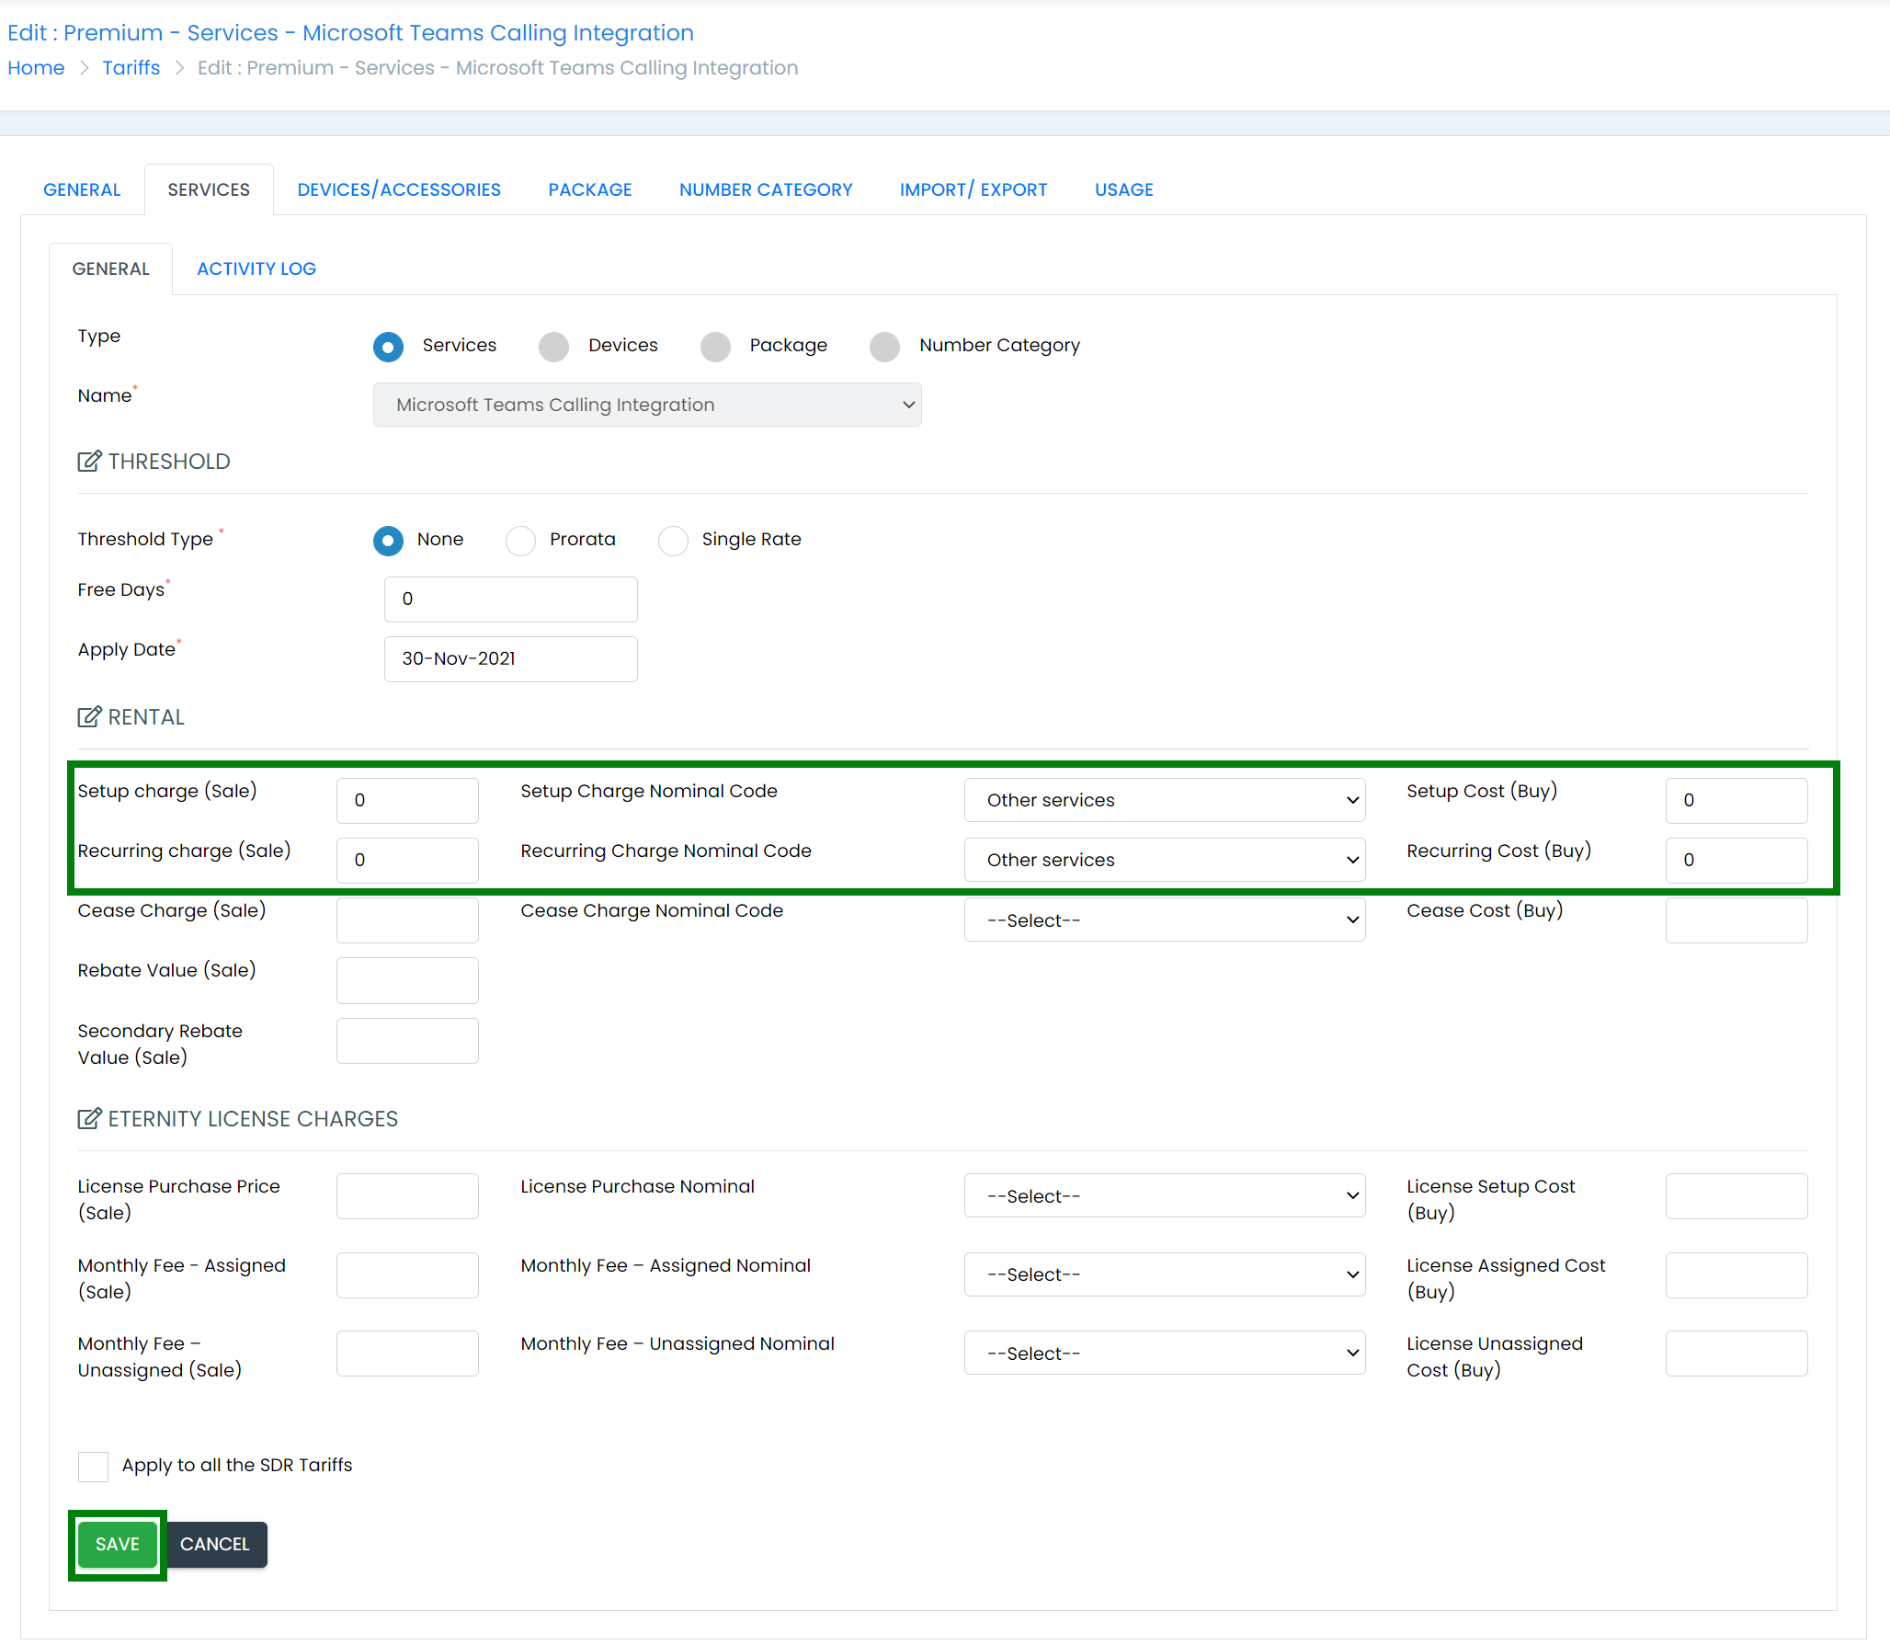The width and height of the screenshot is (1890, 1645).
Task: Open Recurring Charge Nominal Code dropdown
Action: click(1165, 860)
